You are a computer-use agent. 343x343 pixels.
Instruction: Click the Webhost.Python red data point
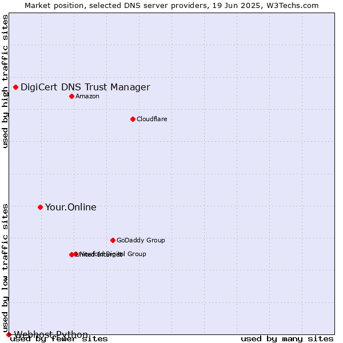(9, 334)
